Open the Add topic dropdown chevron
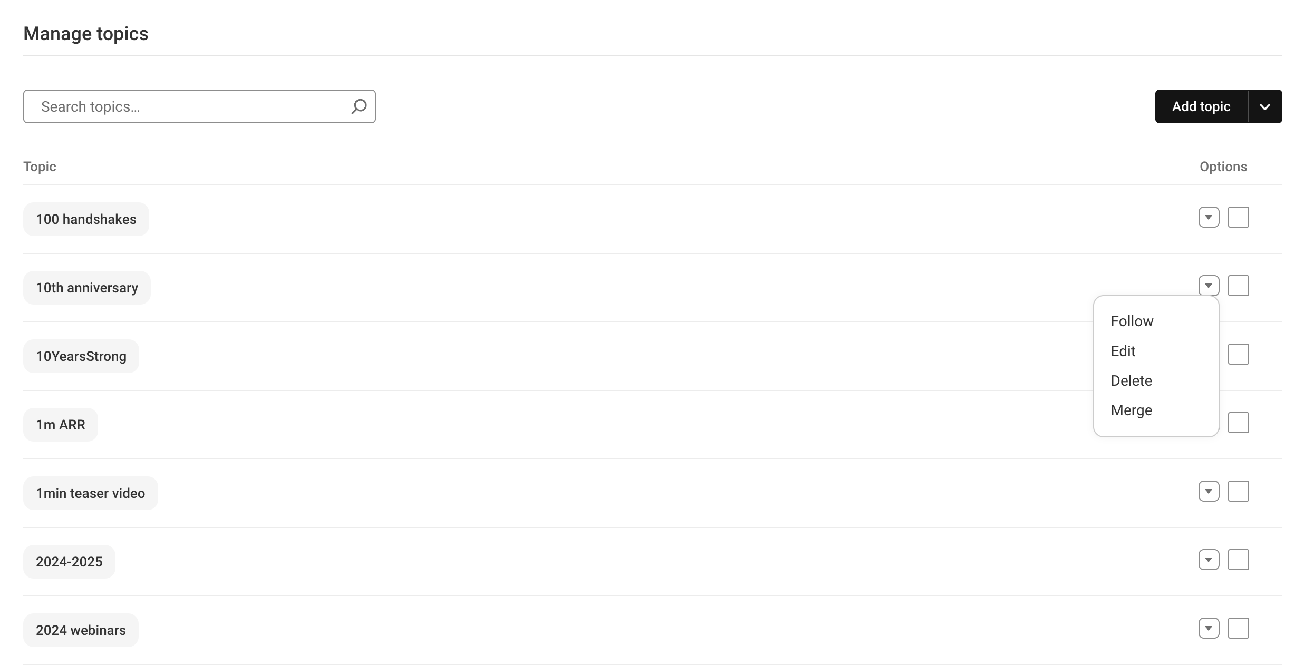Screen dimensions: 1314x665 pos(1265,106)
